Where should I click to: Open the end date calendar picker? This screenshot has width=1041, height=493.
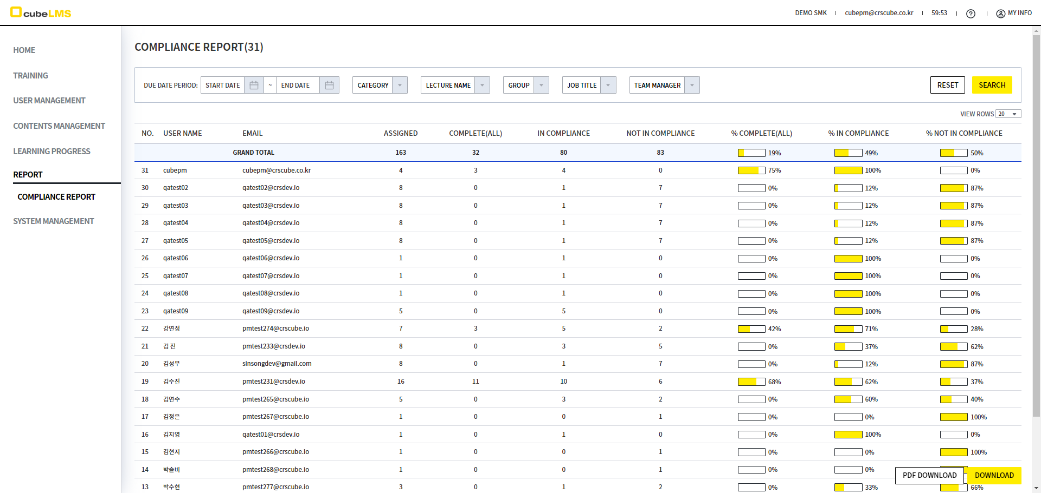tap(329, 86)
